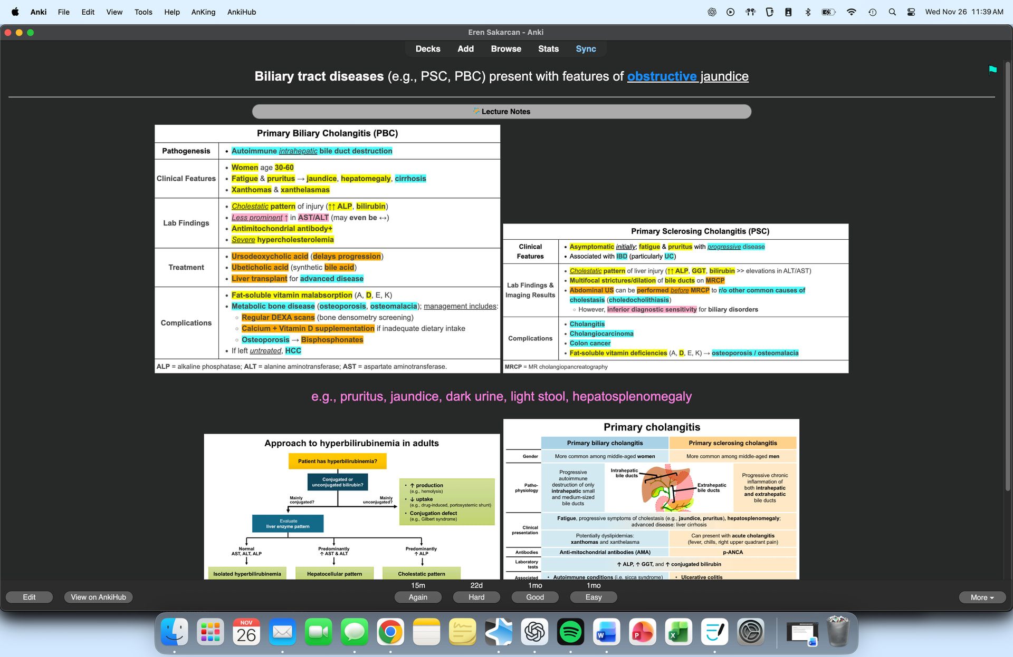The image size is (1013, 657).
Task: Open System Settings from the dock
Action: pos(750,632)
